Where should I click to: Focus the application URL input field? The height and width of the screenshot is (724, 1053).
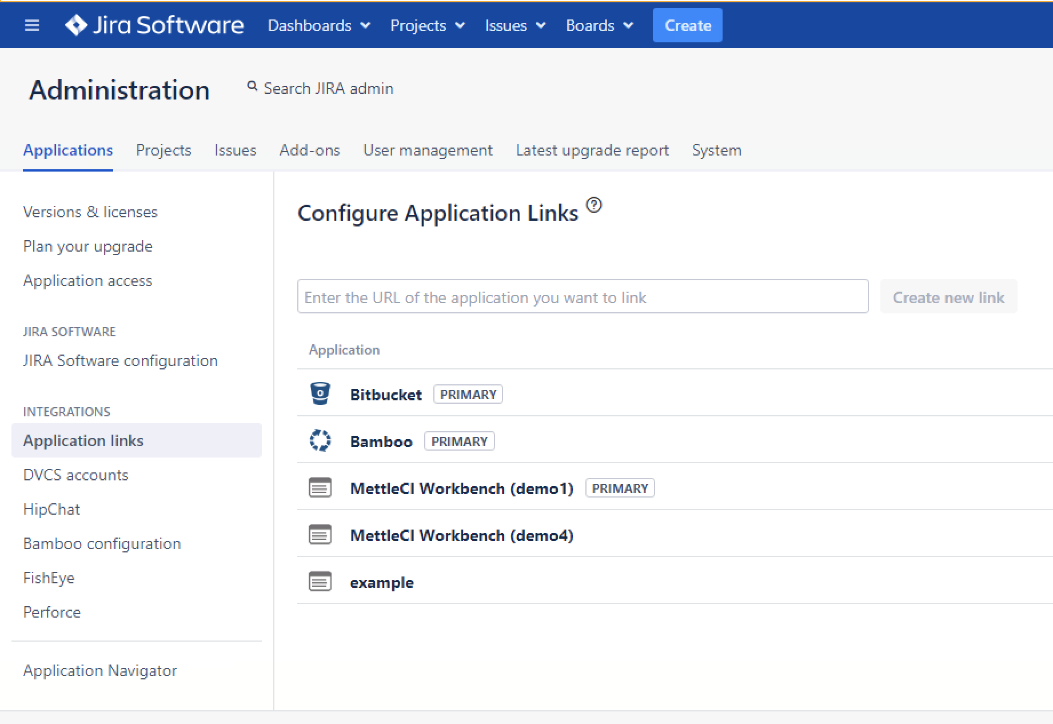click(x=582, y=297)
